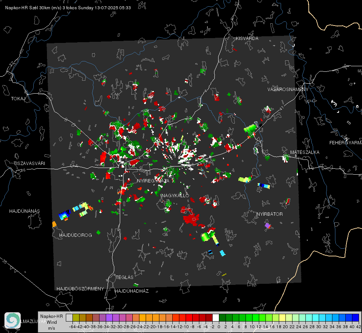This screenshot has height=333, width=362.
Task: Select the yellow legend swatch between 18 and 20
Action: (x=282, y=317)
